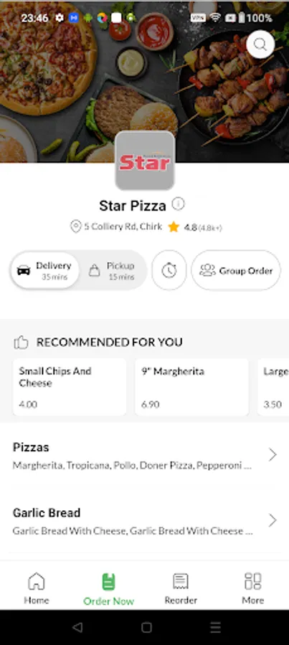Image resolution: width=289 pixels, height=645 pixels.
Task: Start a Group Order
Action: tap(236, 270)
